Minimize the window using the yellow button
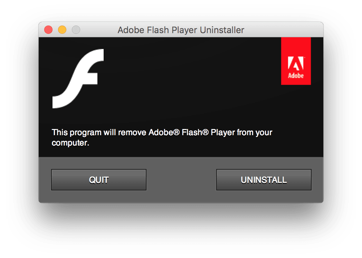Screen dimensions: 362x258 [x=62, y=30]
